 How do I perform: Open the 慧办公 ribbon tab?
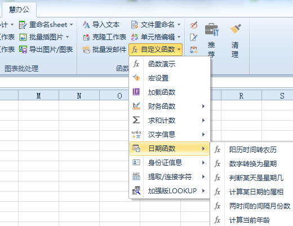[19, 10]
